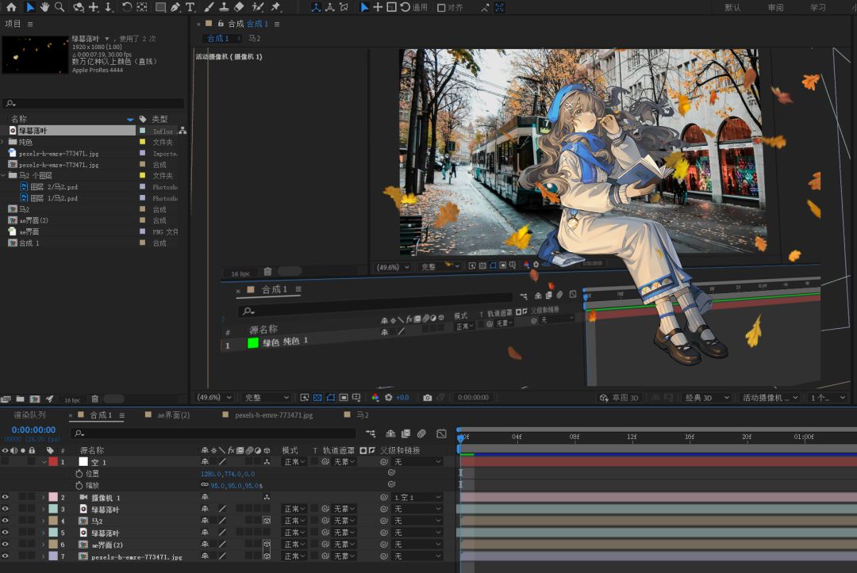The image size is (857, 573).
Task: Click the red label color of 空 1 layer
Action: coord(53,461)
